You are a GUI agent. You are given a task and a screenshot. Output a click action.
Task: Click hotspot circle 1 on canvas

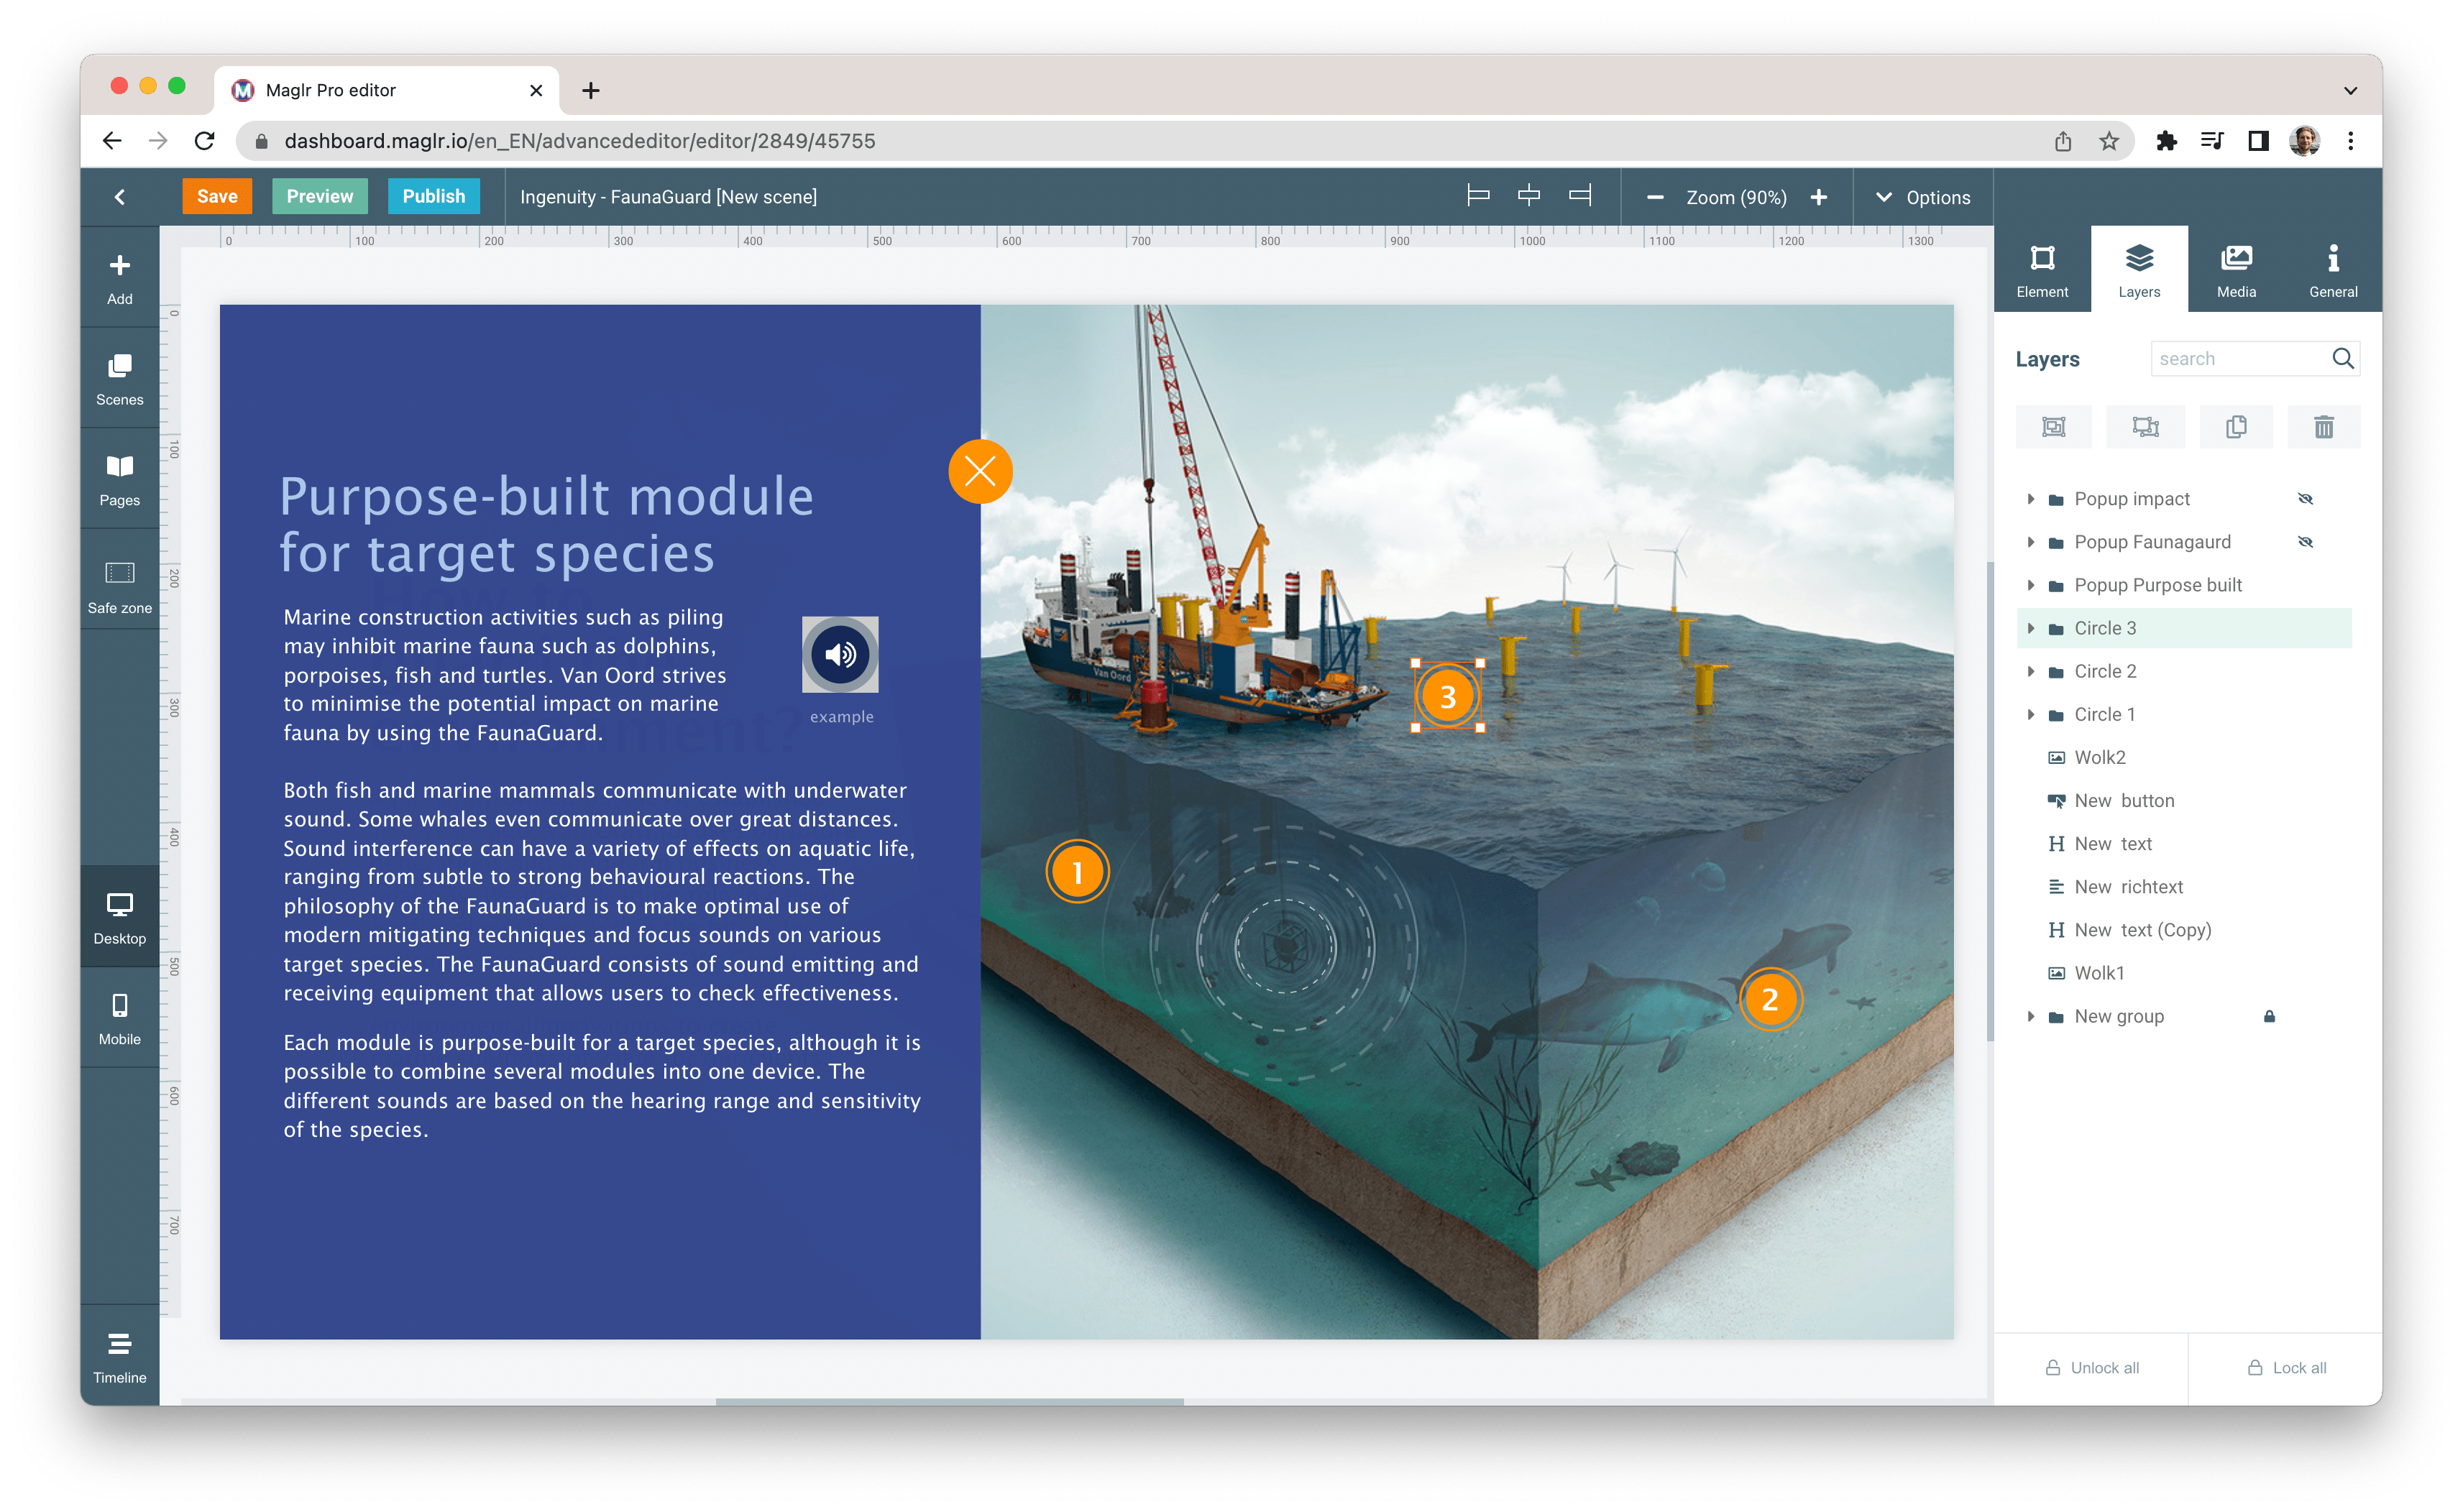click(x=1076, y=871)
